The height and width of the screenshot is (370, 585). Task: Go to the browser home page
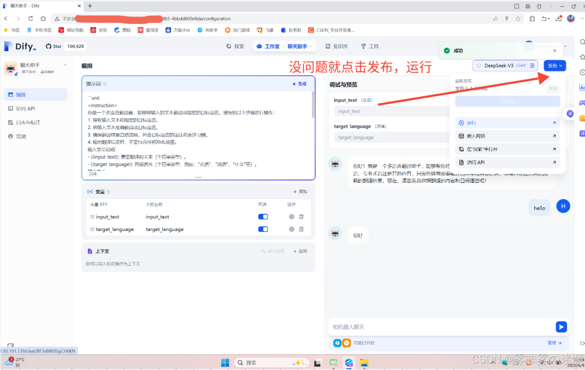pyautogui.click(x=43, y=18)
